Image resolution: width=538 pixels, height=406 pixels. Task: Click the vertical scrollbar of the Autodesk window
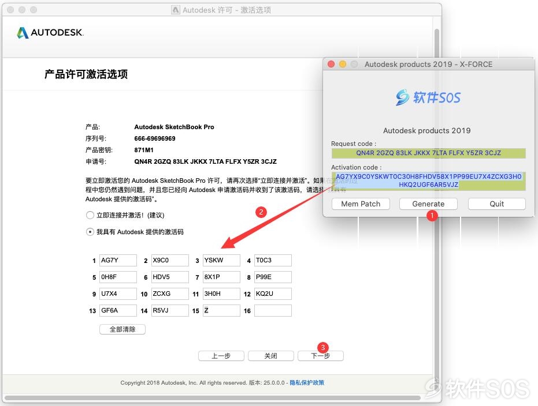[x=437, y=205]
